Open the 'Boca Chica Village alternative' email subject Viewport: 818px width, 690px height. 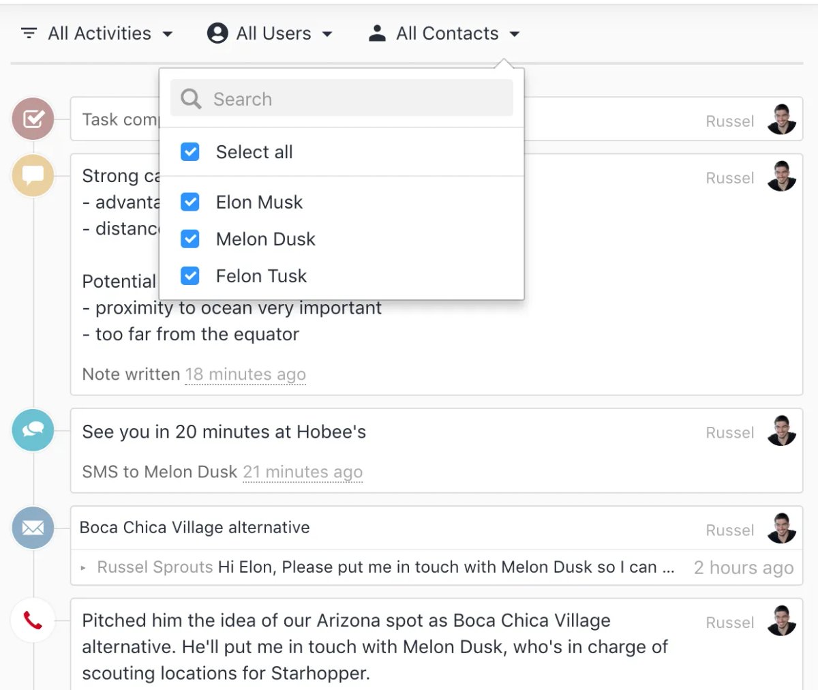pyautogui.click(x=195, y=527)
